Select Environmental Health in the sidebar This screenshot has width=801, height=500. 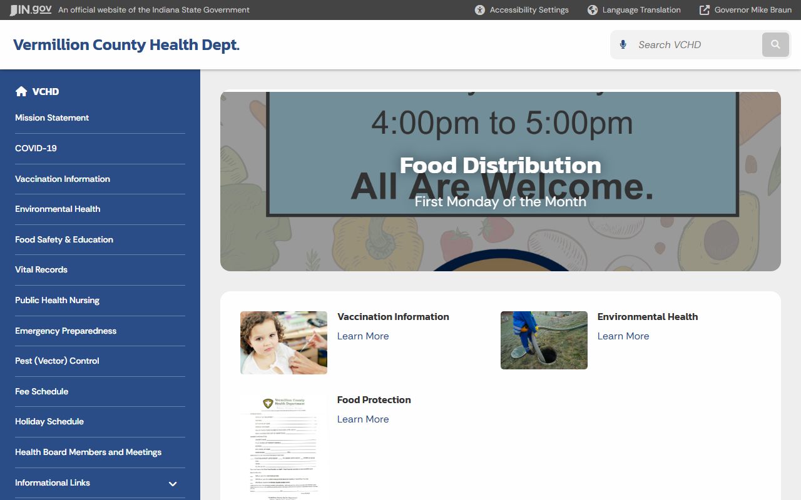click(58, 209)
